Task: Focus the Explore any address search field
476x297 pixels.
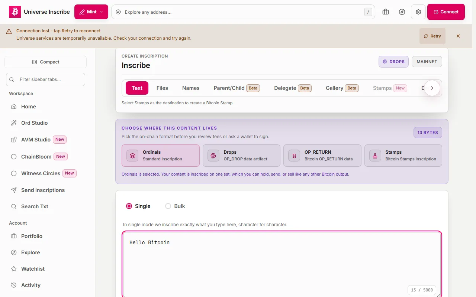Action: 243,12
